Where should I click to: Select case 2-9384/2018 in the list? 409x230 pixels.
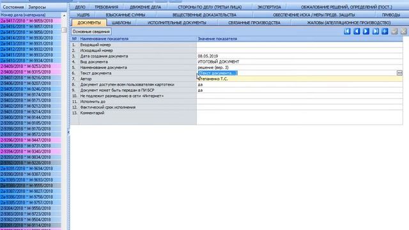(x=31, y=208)
